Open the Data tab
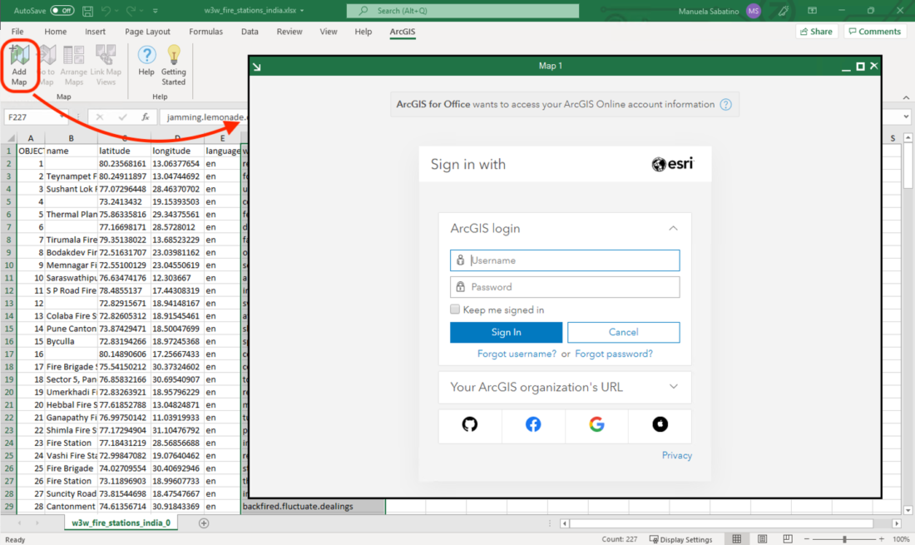 tap(250, 32)
